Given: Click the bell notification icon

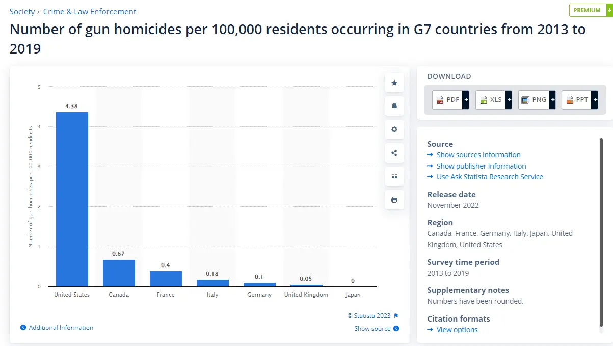Looking at the screenshot, I should click(394, 106).
